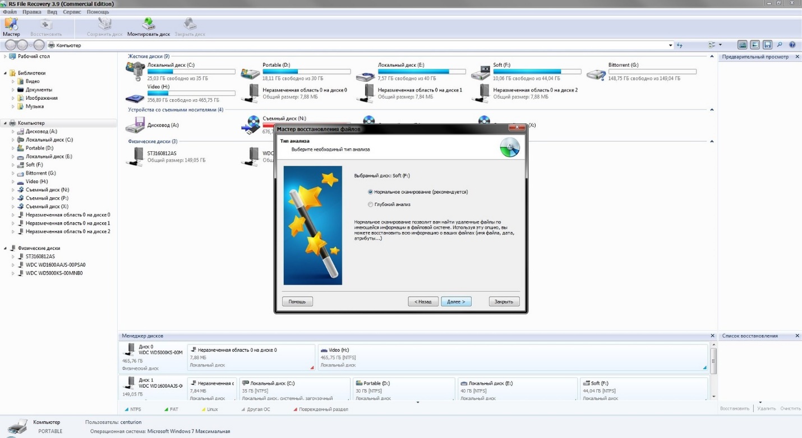This screenshot has height=438, width=802.
Task: Select Дисковод (A:) floppy drive in main pane
Action: tap(153, 125)
